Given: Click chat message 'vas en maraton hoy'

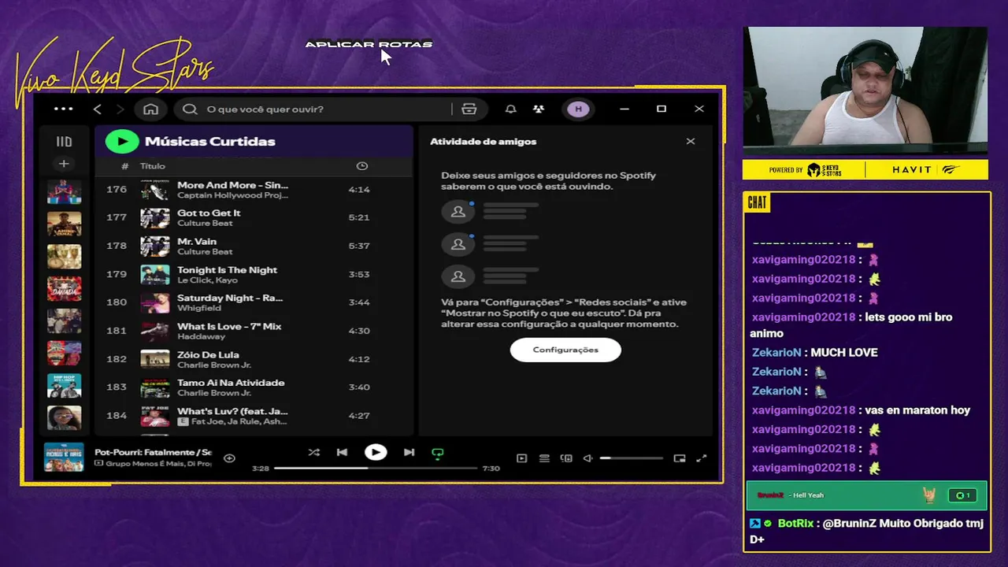Looking at the screenshot, I should coord(917,410).
